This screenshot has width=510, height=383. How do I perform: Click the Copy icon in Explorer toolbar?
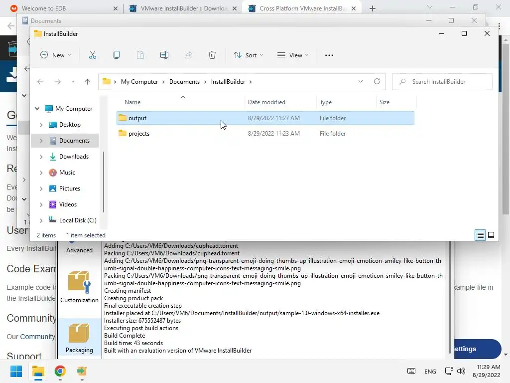click(x=117, y=55)
